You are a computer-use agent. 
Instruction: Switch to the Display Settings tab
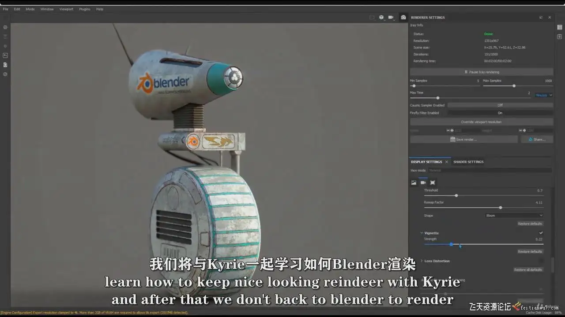426,162
